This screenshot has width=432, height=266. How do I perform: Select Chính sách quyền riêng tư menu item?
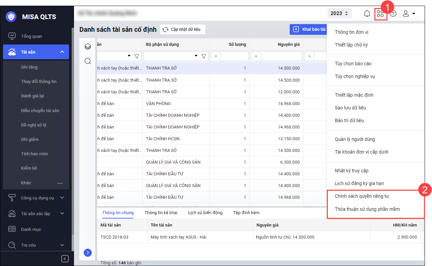click(x=362, y=196)
